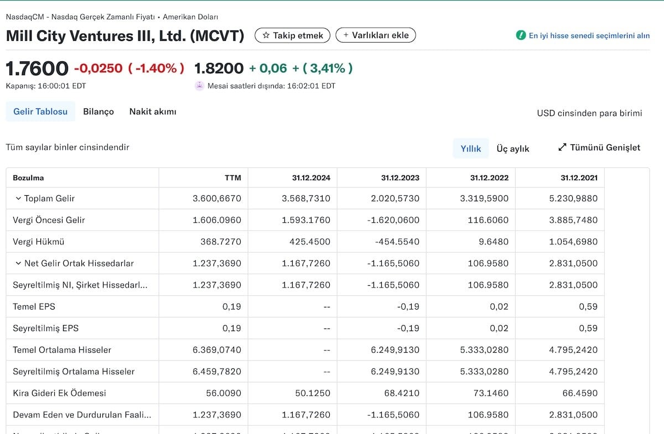Click Kira Gideri value 56.0090
This screenshot has width=664, height=434.
[x=224, y=393]
